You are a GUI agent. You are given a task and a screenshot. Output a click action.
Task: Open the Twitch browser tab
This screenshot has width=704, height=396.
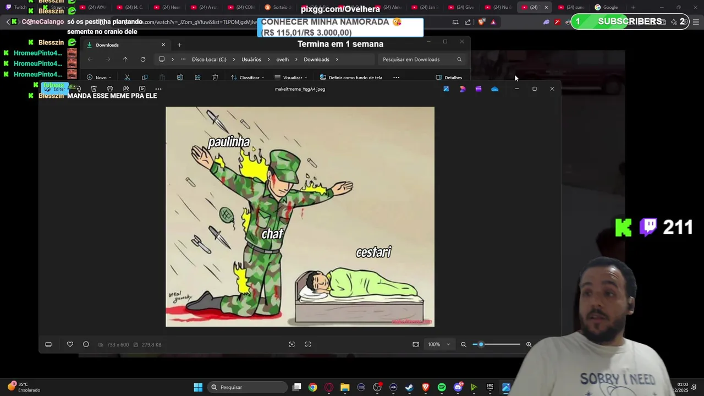16,7
